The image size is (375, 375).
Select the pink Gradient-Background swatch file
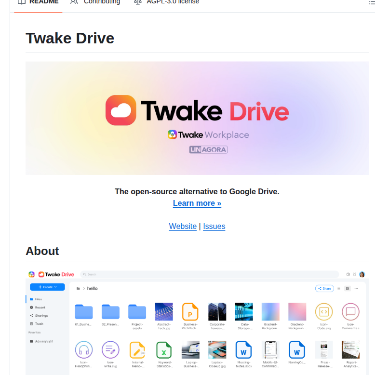pos(297,312)
